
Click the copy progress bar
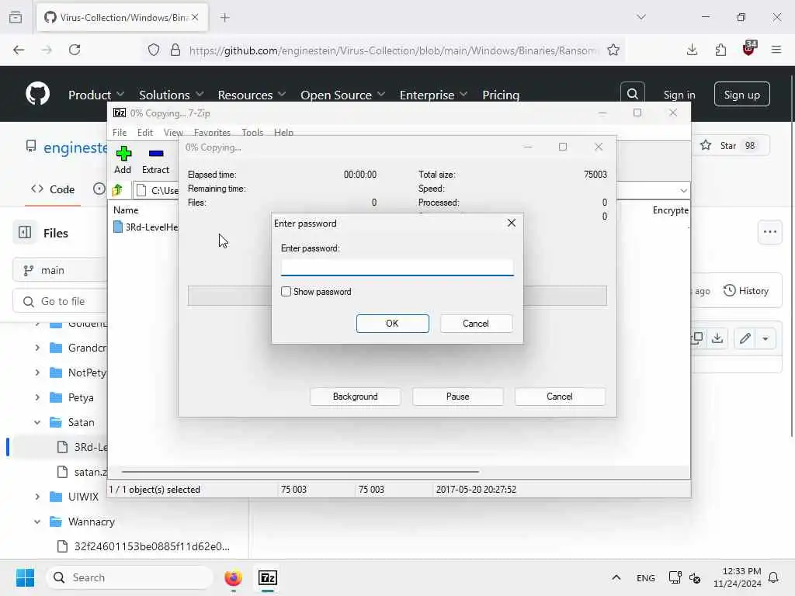coord(397,296)
